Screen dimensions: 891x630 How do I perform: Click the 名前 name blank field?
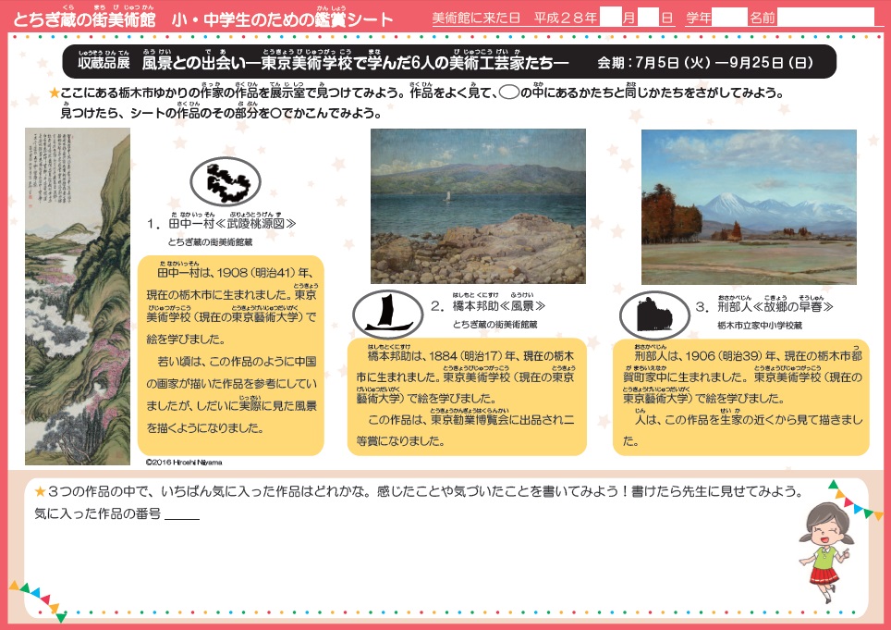[x=825, y=18]
